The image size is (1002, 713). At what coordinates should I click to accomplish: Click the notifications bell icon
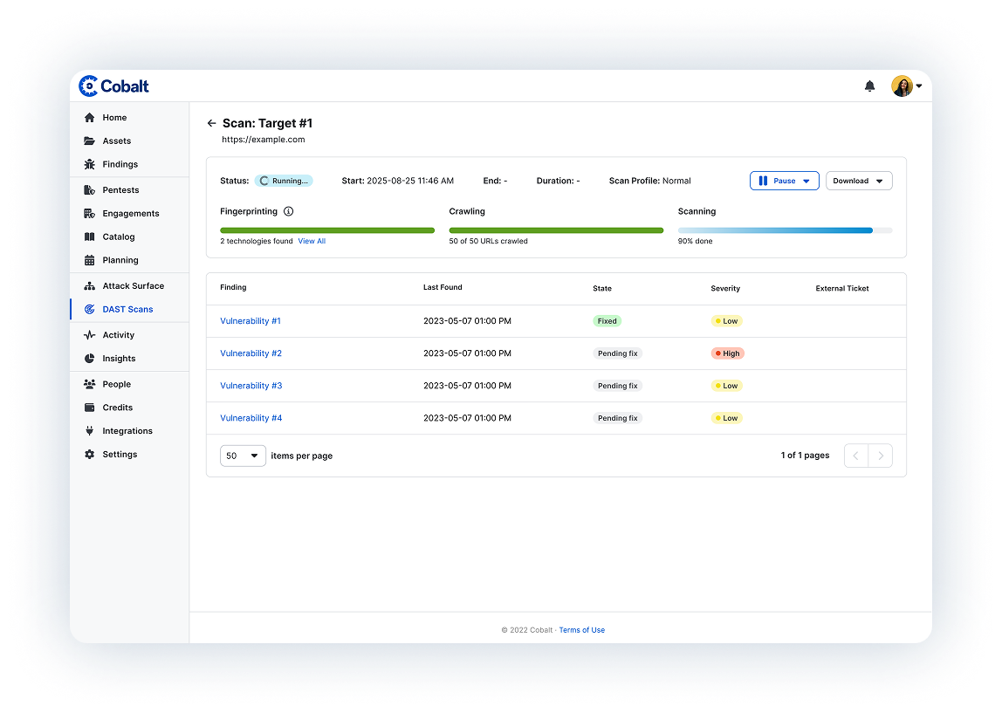[x=869, y=86]
